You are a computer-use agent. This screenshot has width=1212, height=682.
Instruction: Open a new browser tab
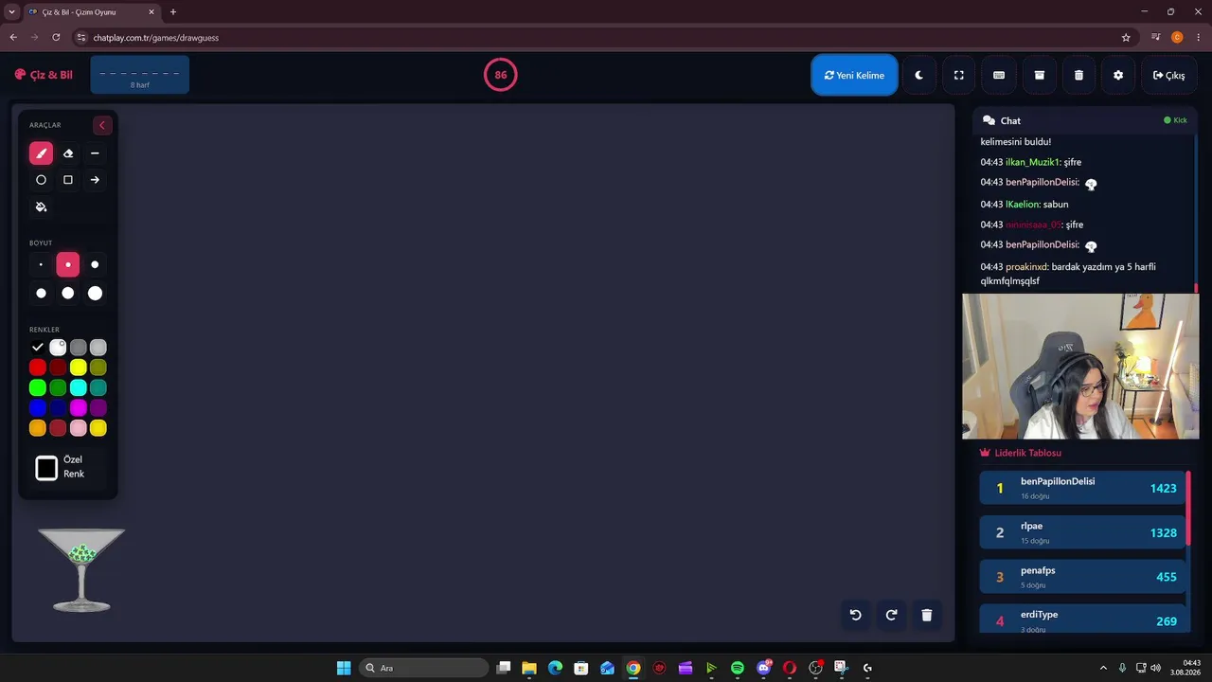[x=172, y=12]
